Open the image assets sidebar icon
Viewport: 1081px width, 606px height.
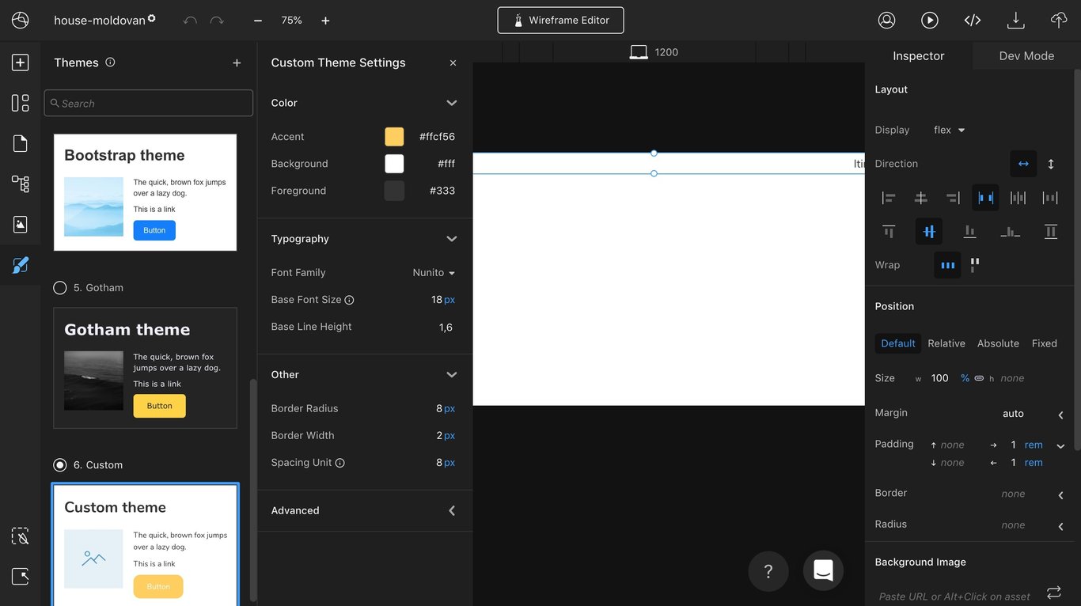[x=21, y=225]
